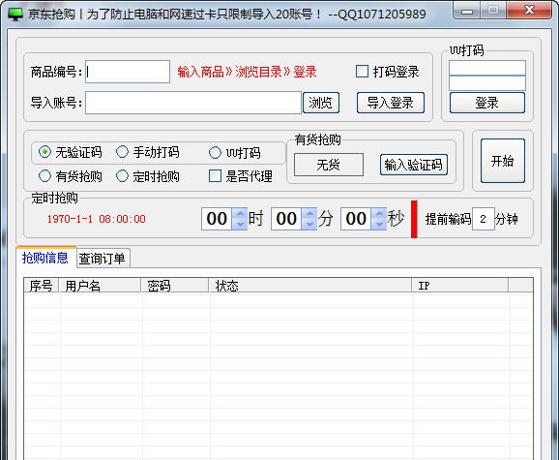
Task: Click the minutes value field before 分
Action: (x=286, y=219)
